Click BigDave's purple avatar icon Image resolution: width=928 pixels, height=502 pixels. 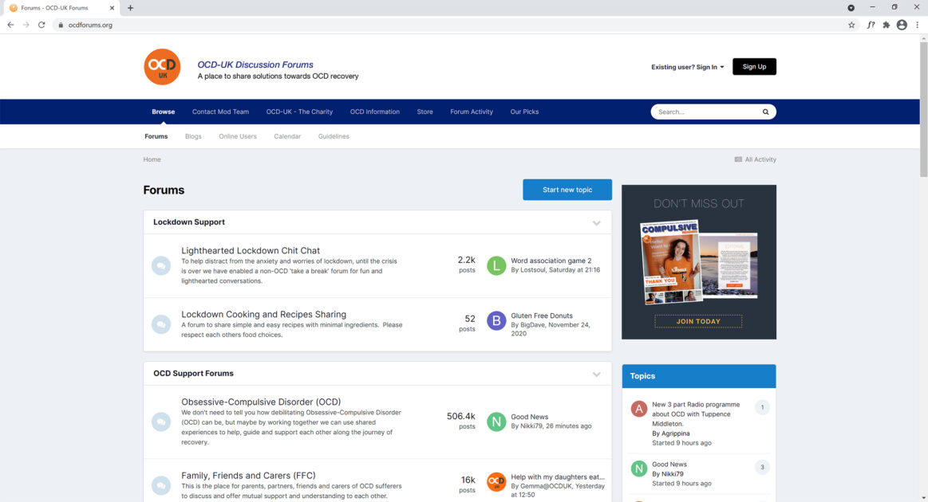point(496,320)
